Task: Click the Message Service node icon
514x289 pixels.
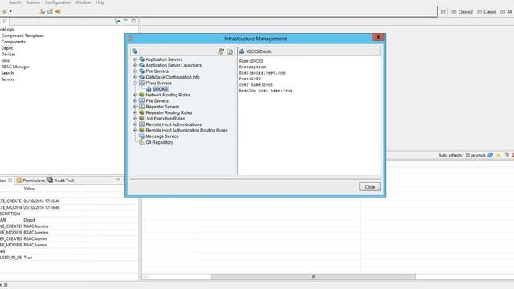Action: click(x=141, y=136)
